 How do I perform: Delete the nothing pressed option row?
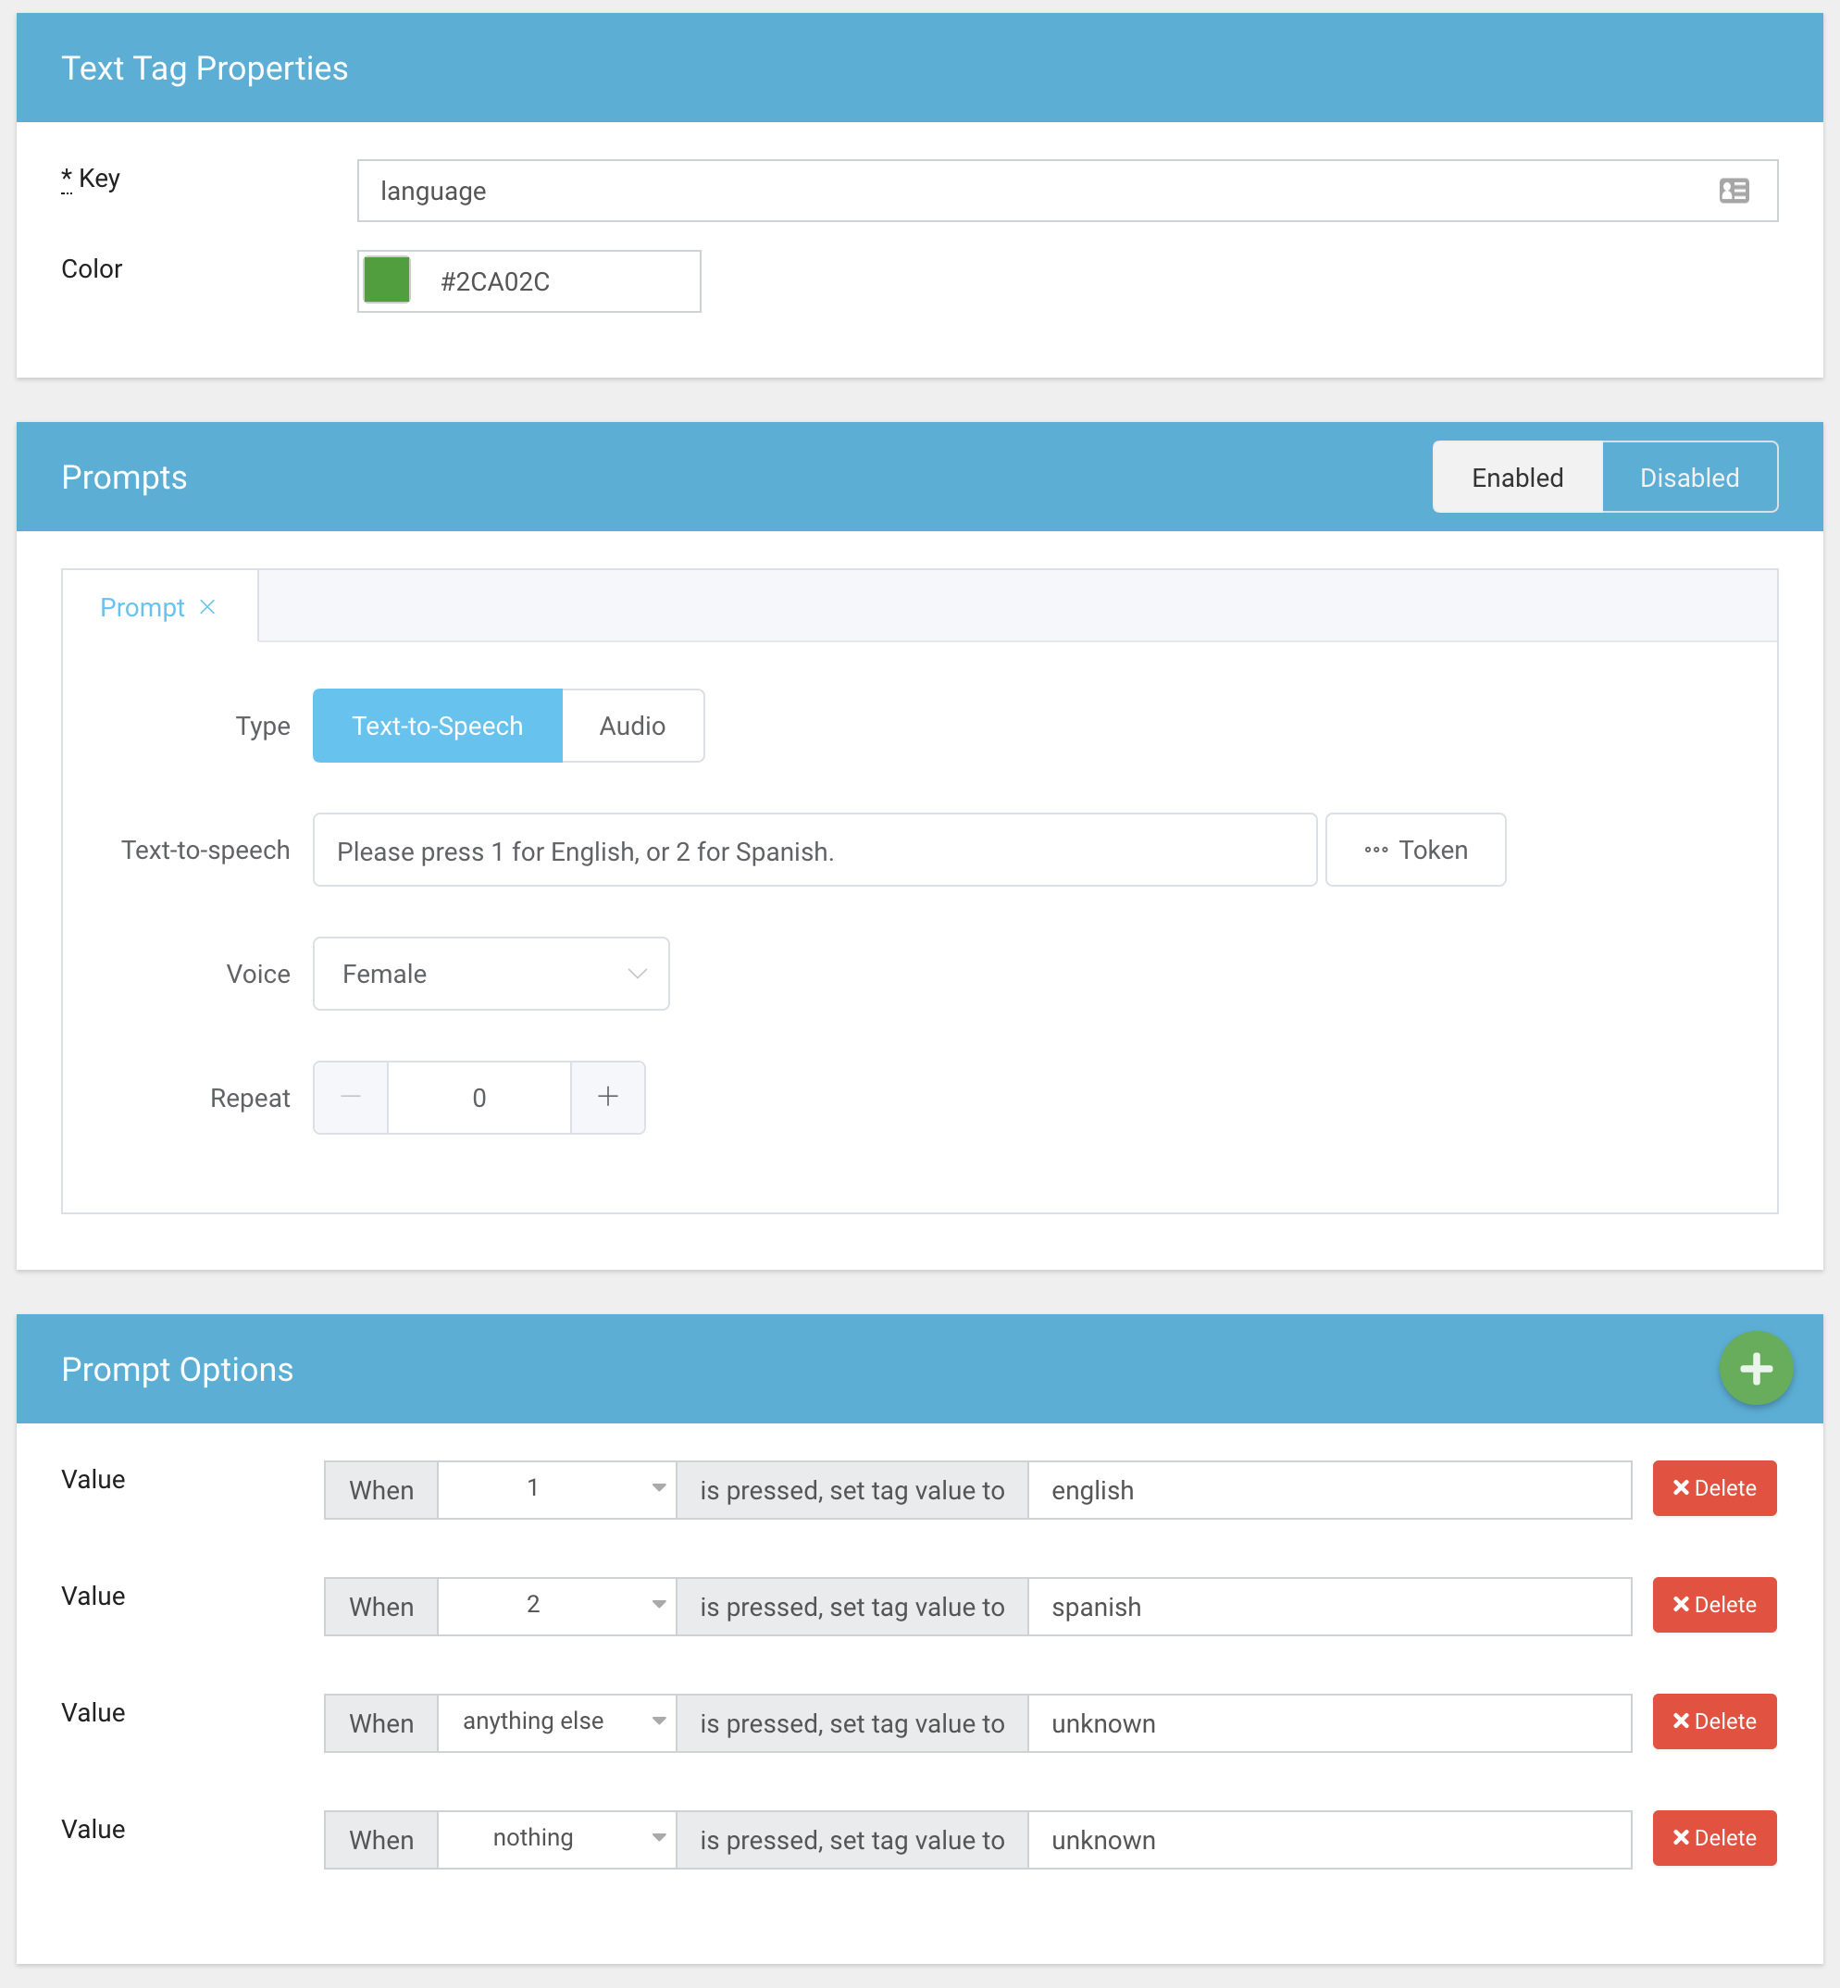pyautogui.click(x=1713, y=1837)
